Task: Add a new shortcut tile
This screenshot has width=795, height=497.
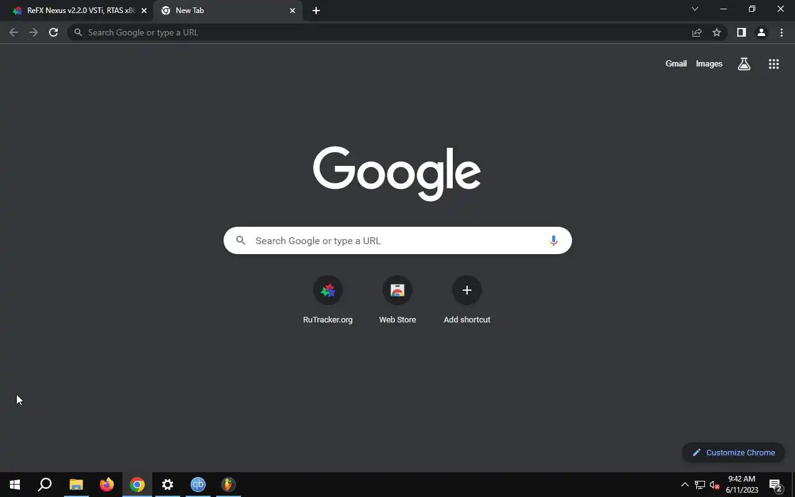Action: pos(467,301)
